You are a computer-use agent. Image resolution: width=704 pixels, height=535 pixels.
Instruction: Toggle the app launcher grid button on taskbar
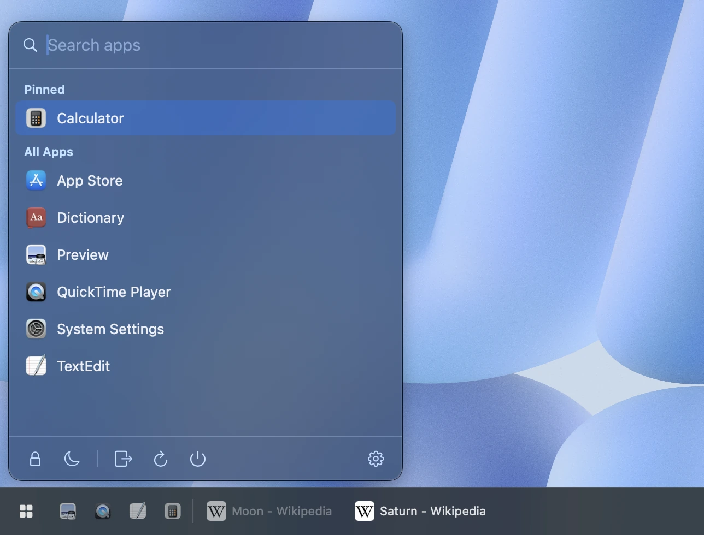tap(26, 511)
